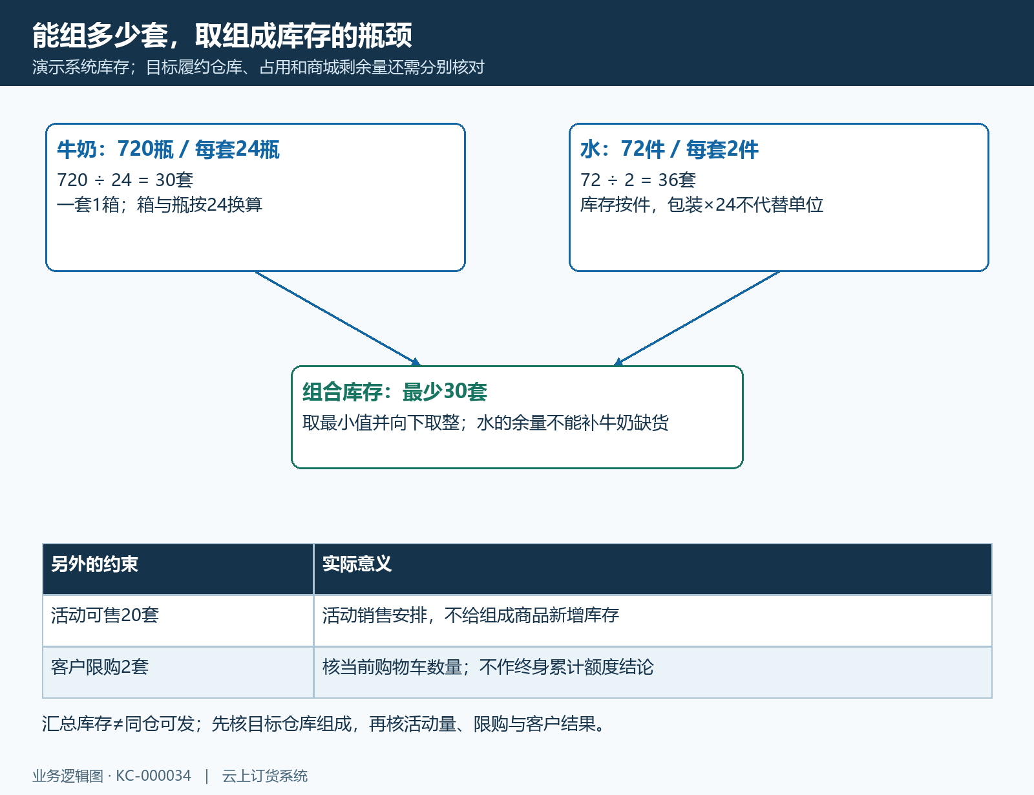The height and width of the screenshot is (795, 1034).
Task: Click the table header 另外的约束
Action: pos(178,569)
